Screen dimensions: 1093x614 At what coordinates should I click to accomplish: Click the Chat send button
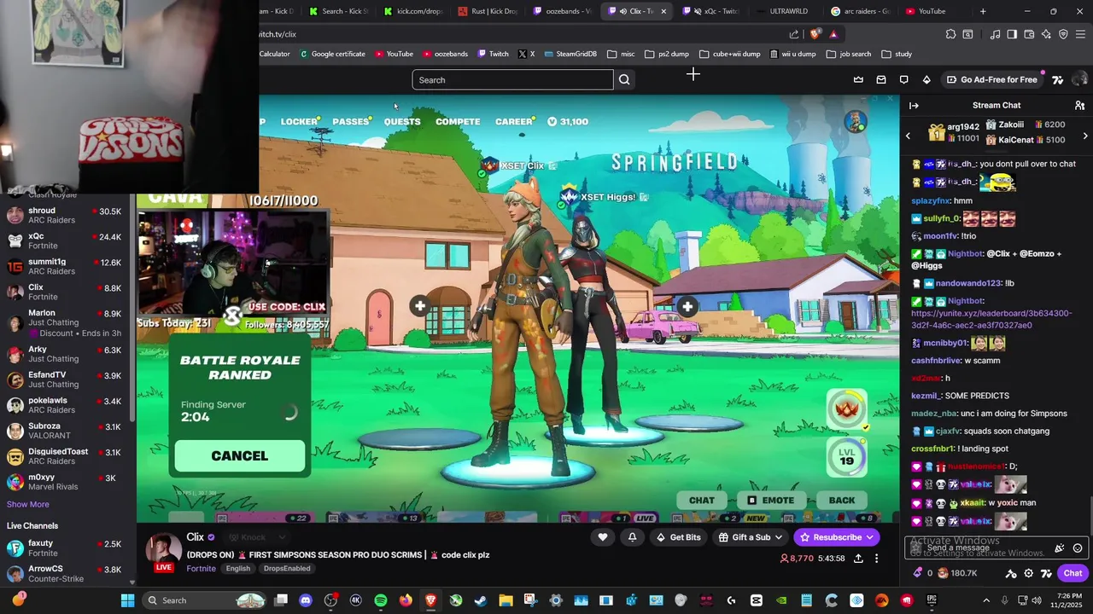tap(1073, 573)
